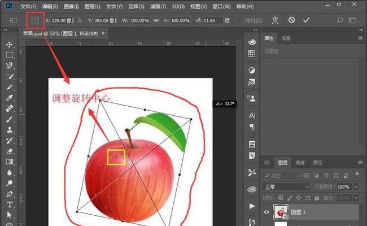
Task: Open the Clone Source panel icon
Action: click(x=252, y=98)
